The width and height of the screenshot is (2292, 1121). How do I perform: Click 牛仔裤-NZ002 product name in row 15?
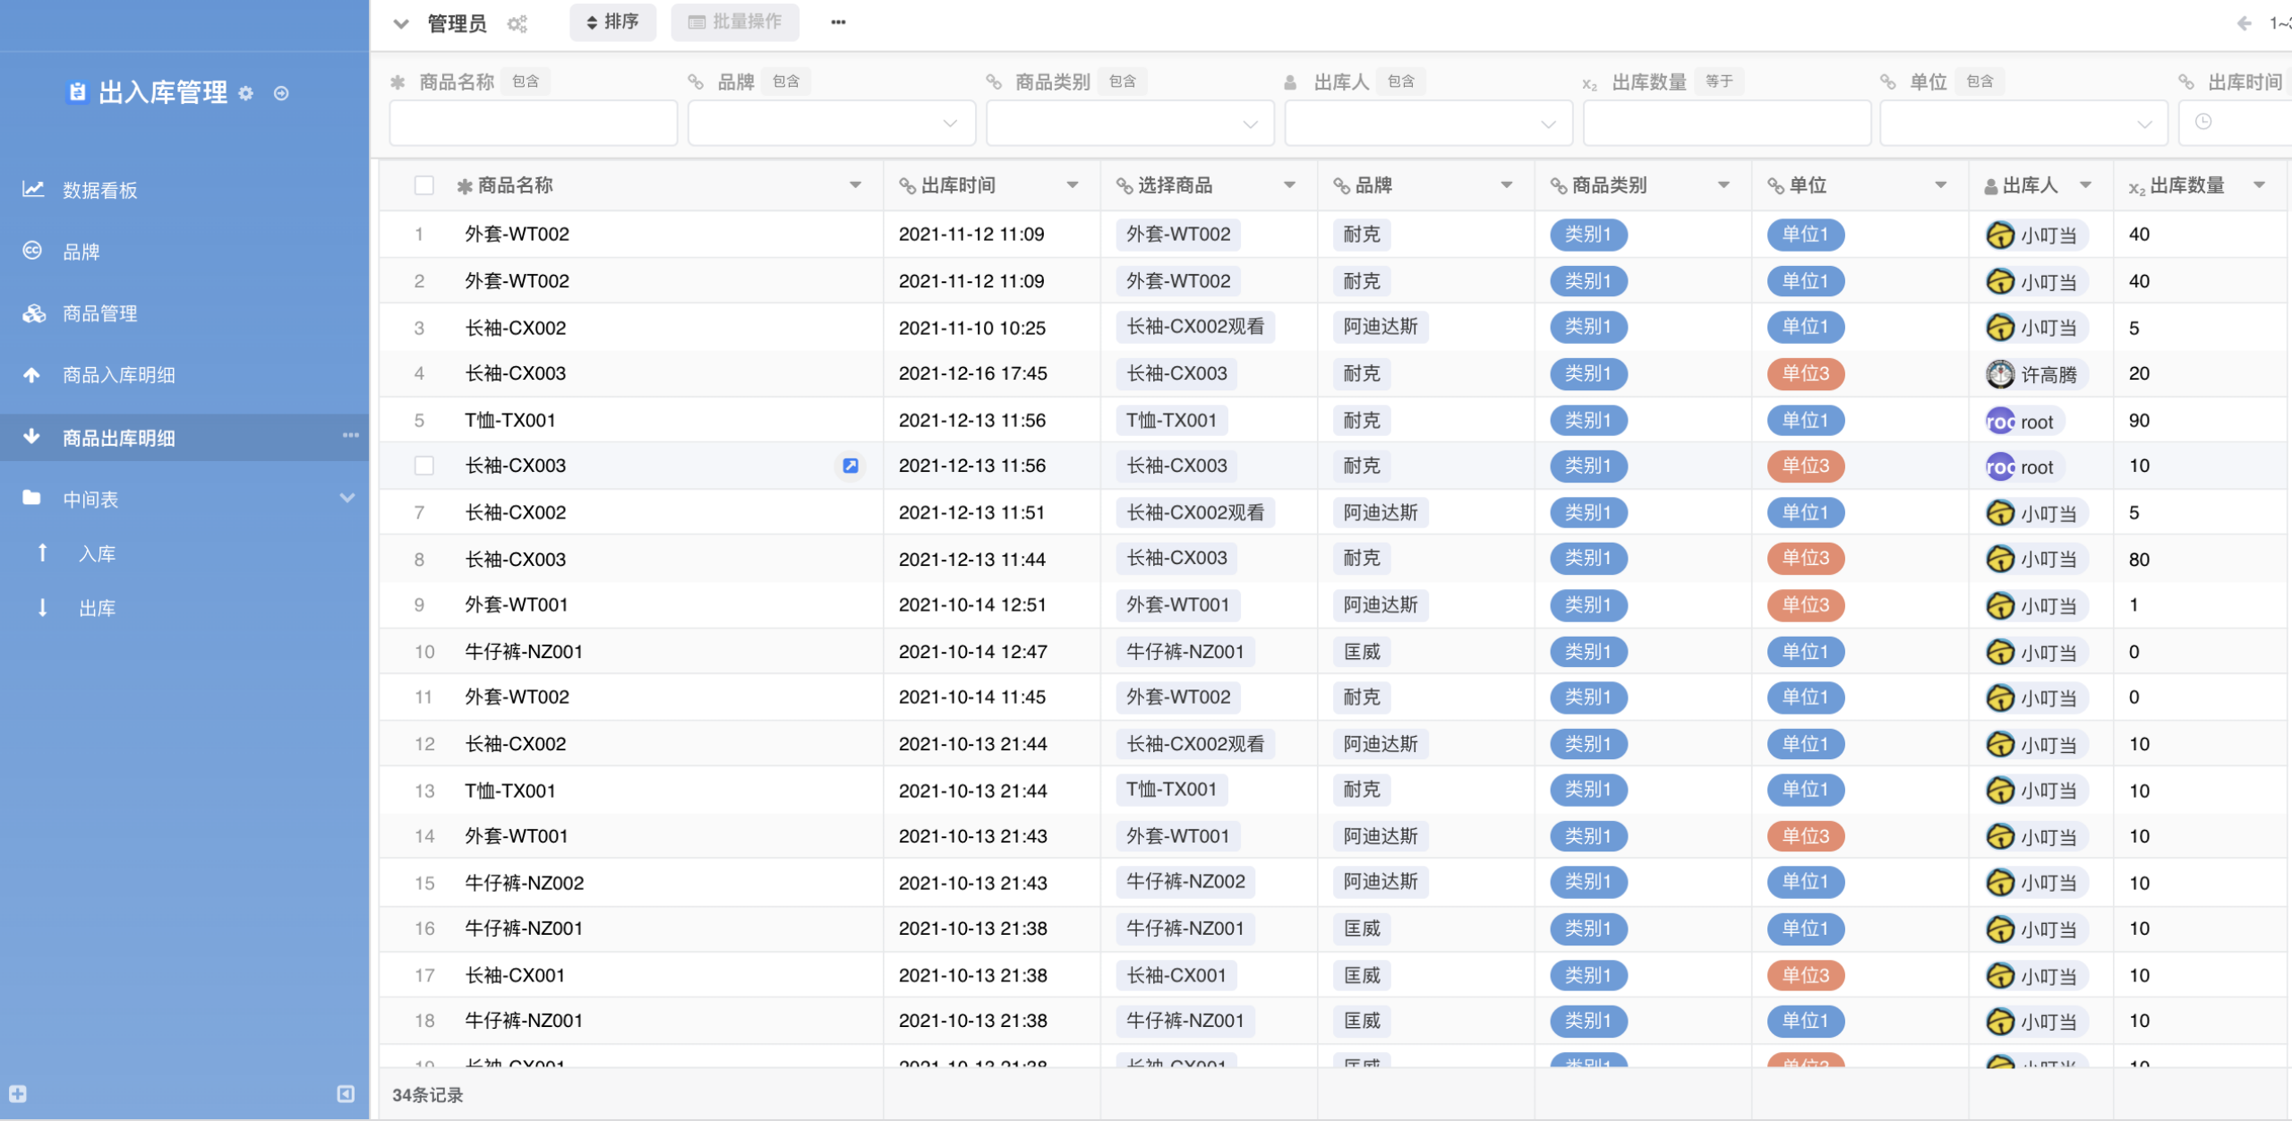(524, 883)
